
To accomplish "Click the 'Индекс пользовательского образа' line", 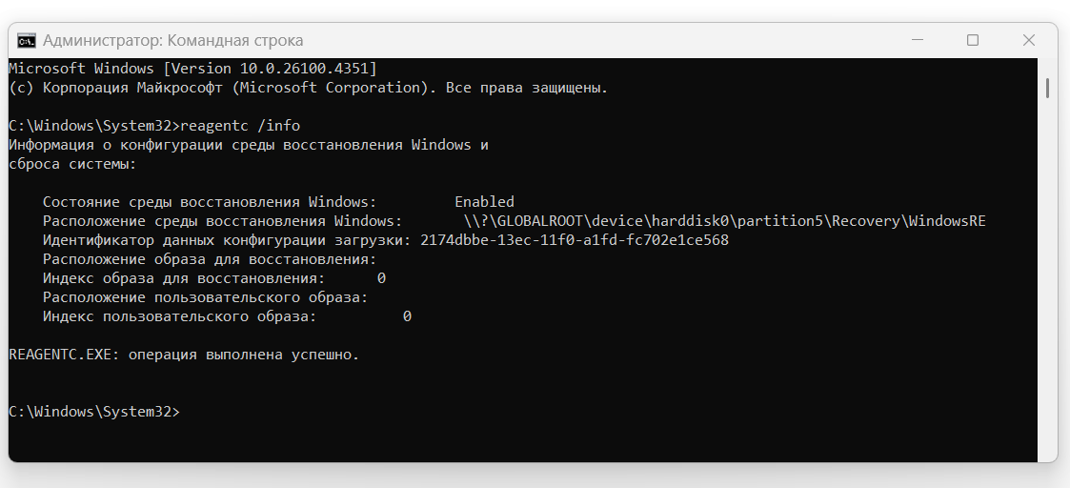I will [x=227, y=316].
